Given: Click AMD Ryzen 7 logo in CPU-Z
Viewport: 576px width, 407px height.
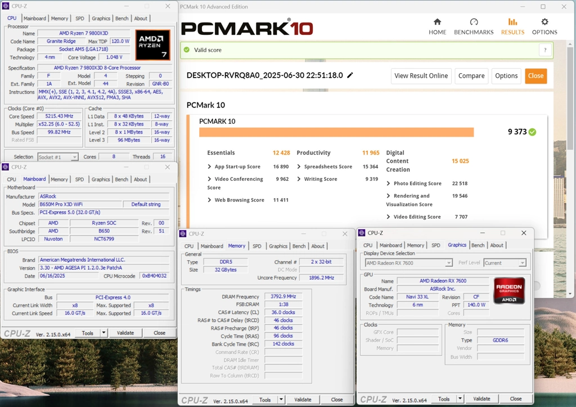Looking at the screenshot, I should [153, 45].
